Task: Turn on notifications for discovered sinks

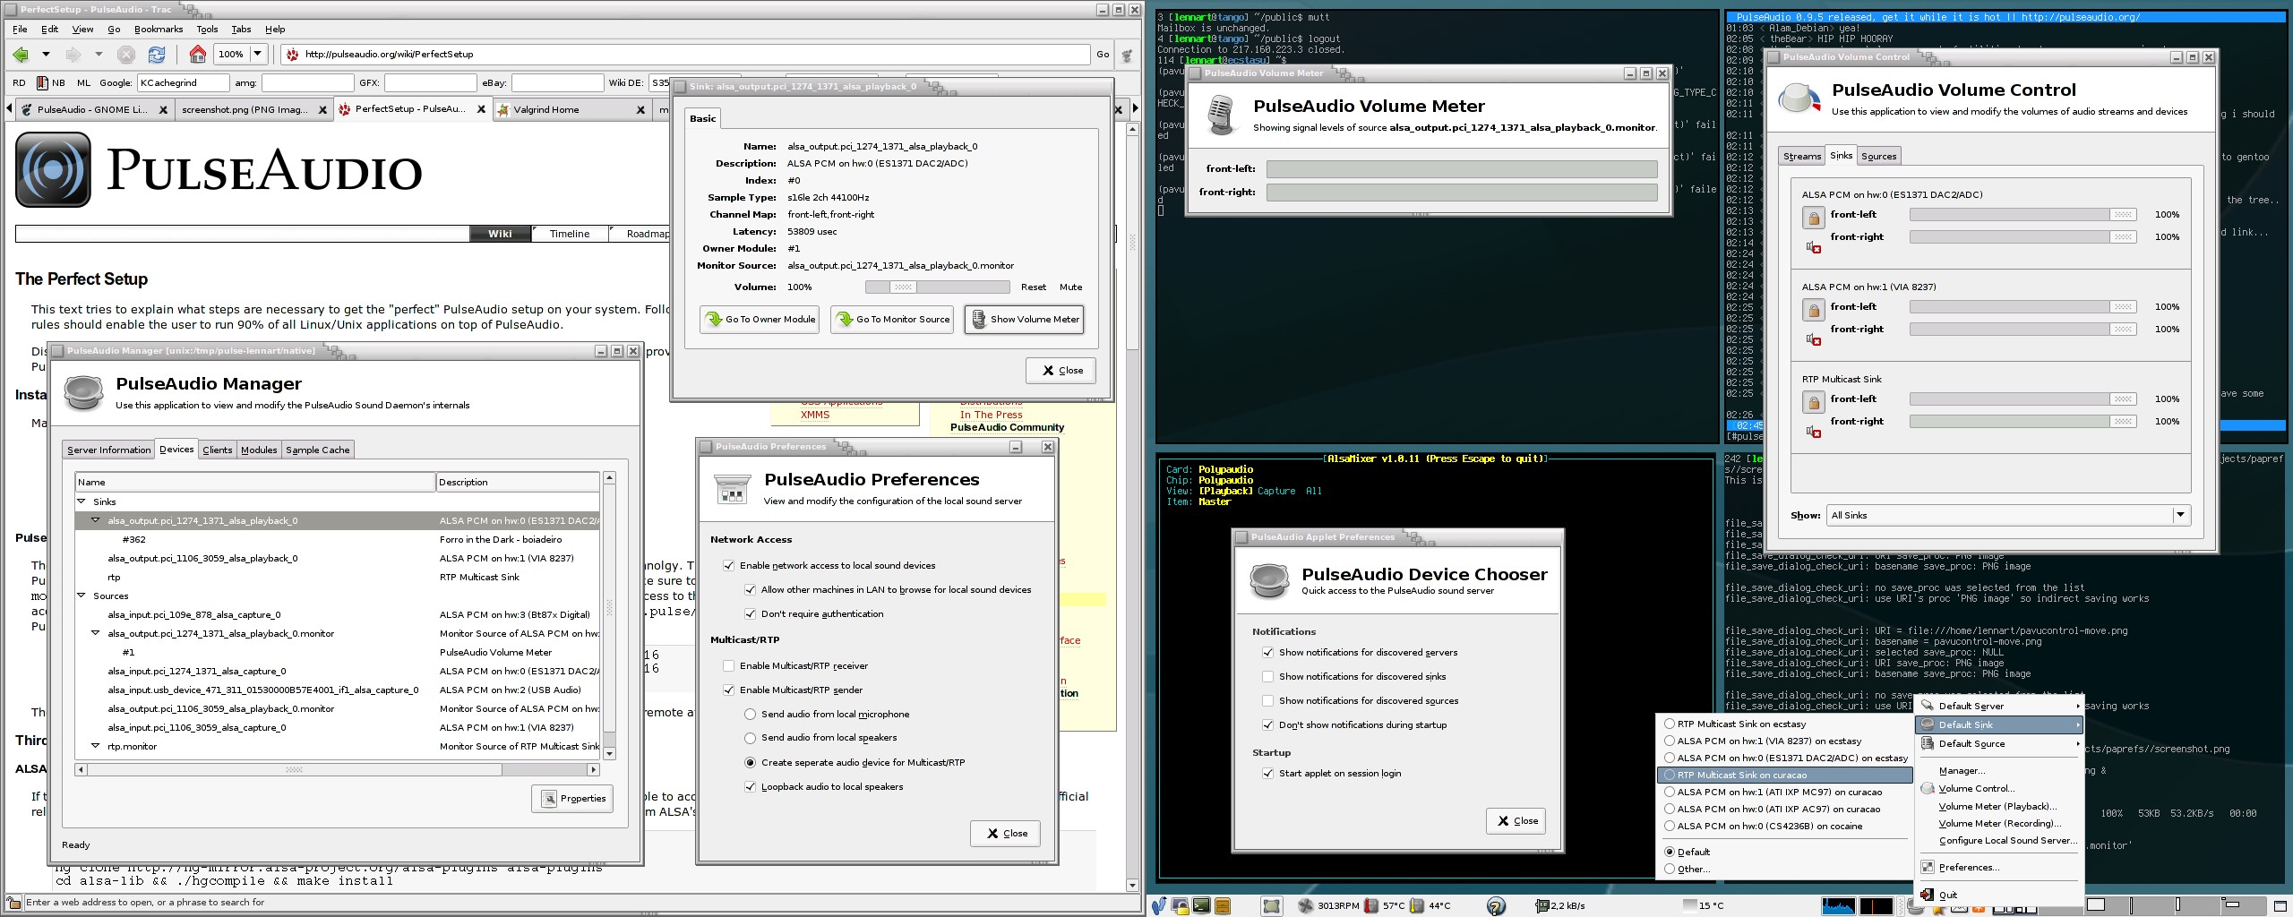Action: 1267,677
